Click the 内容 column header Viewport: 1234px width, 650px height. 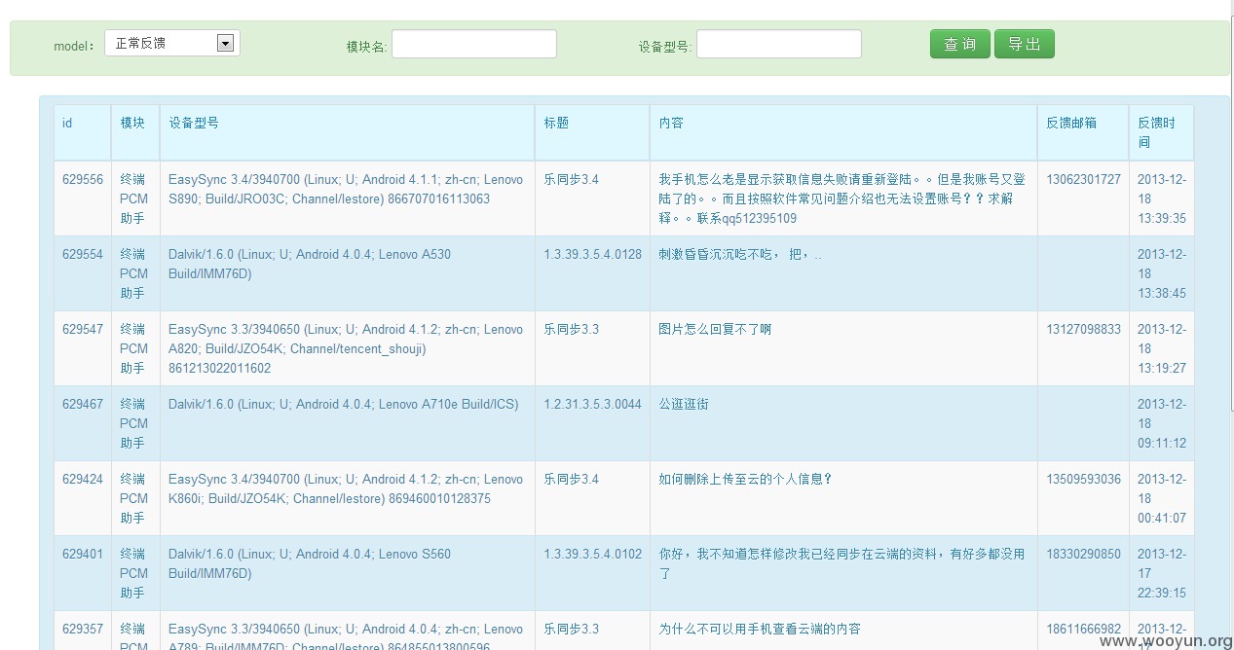(671, 123)
